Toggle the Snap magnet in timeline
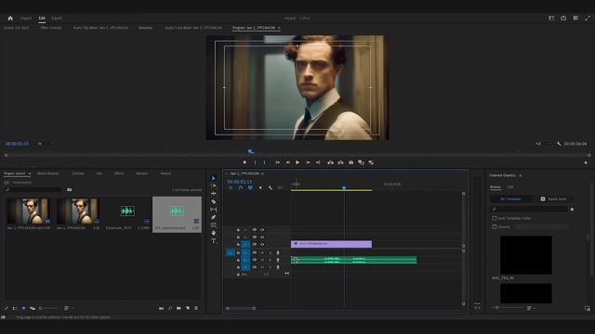The image size is (595, 334). (241, 187)
